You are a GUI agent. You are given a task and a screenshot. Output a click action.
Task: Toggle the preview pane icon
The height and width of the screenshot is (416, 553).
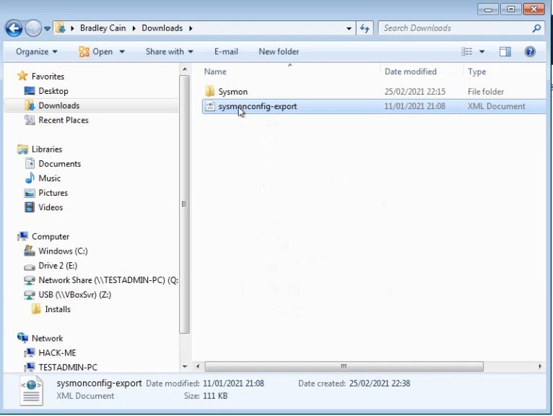point(505,52)
